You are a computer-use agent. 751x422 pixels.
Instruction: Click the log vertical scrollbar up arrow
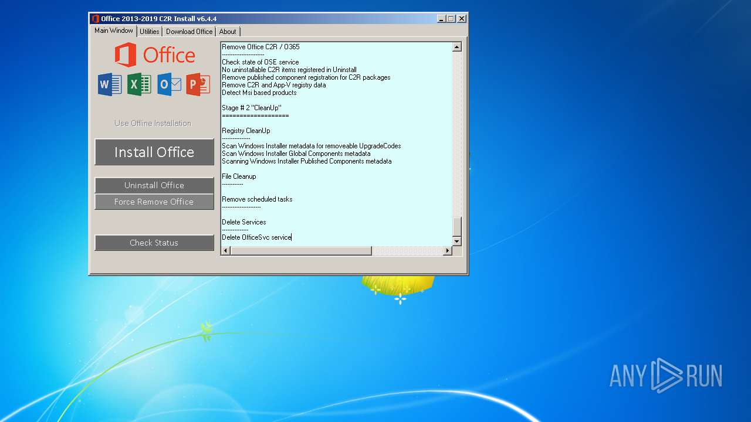[457, 47]
